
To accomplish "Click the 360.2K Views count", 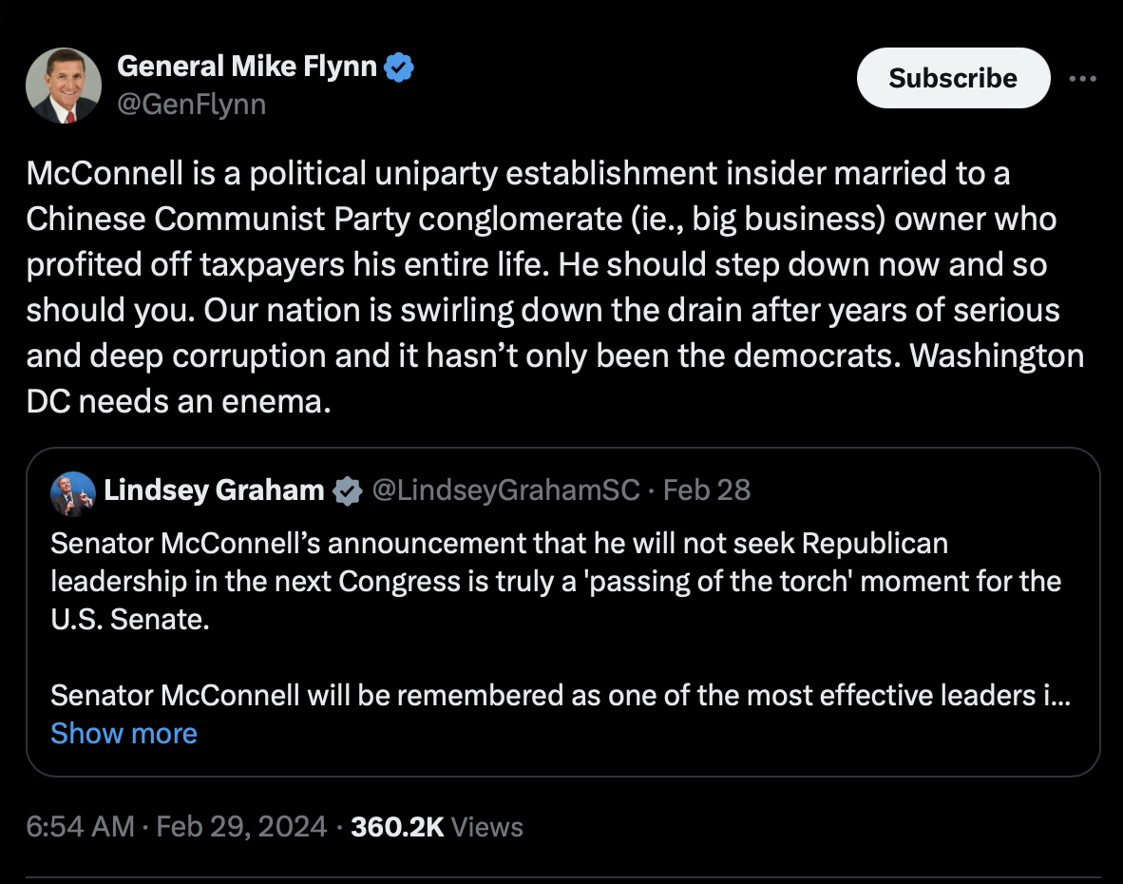I will pyautogui.click(x=436, y=827).
